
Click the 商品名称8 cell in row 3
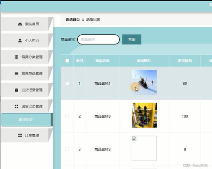pos(102,150)
